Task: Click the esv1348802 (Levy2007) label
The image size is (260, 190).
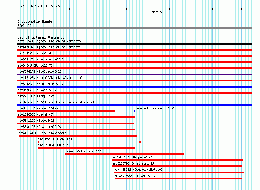Action: [36, 114]
